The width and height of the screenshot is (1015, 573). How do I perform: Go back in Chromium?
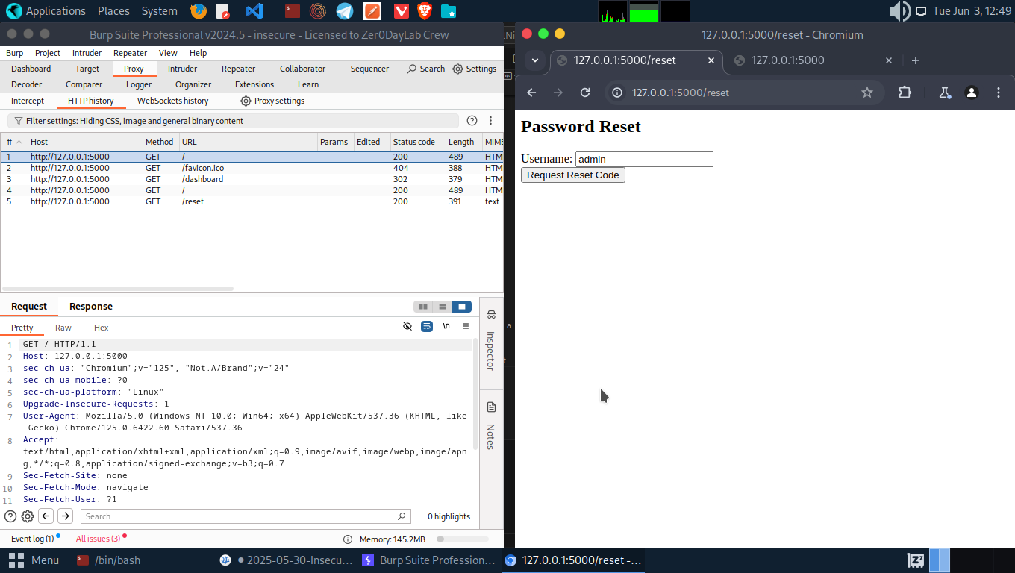pyautogui.click(x=531, y=93)
